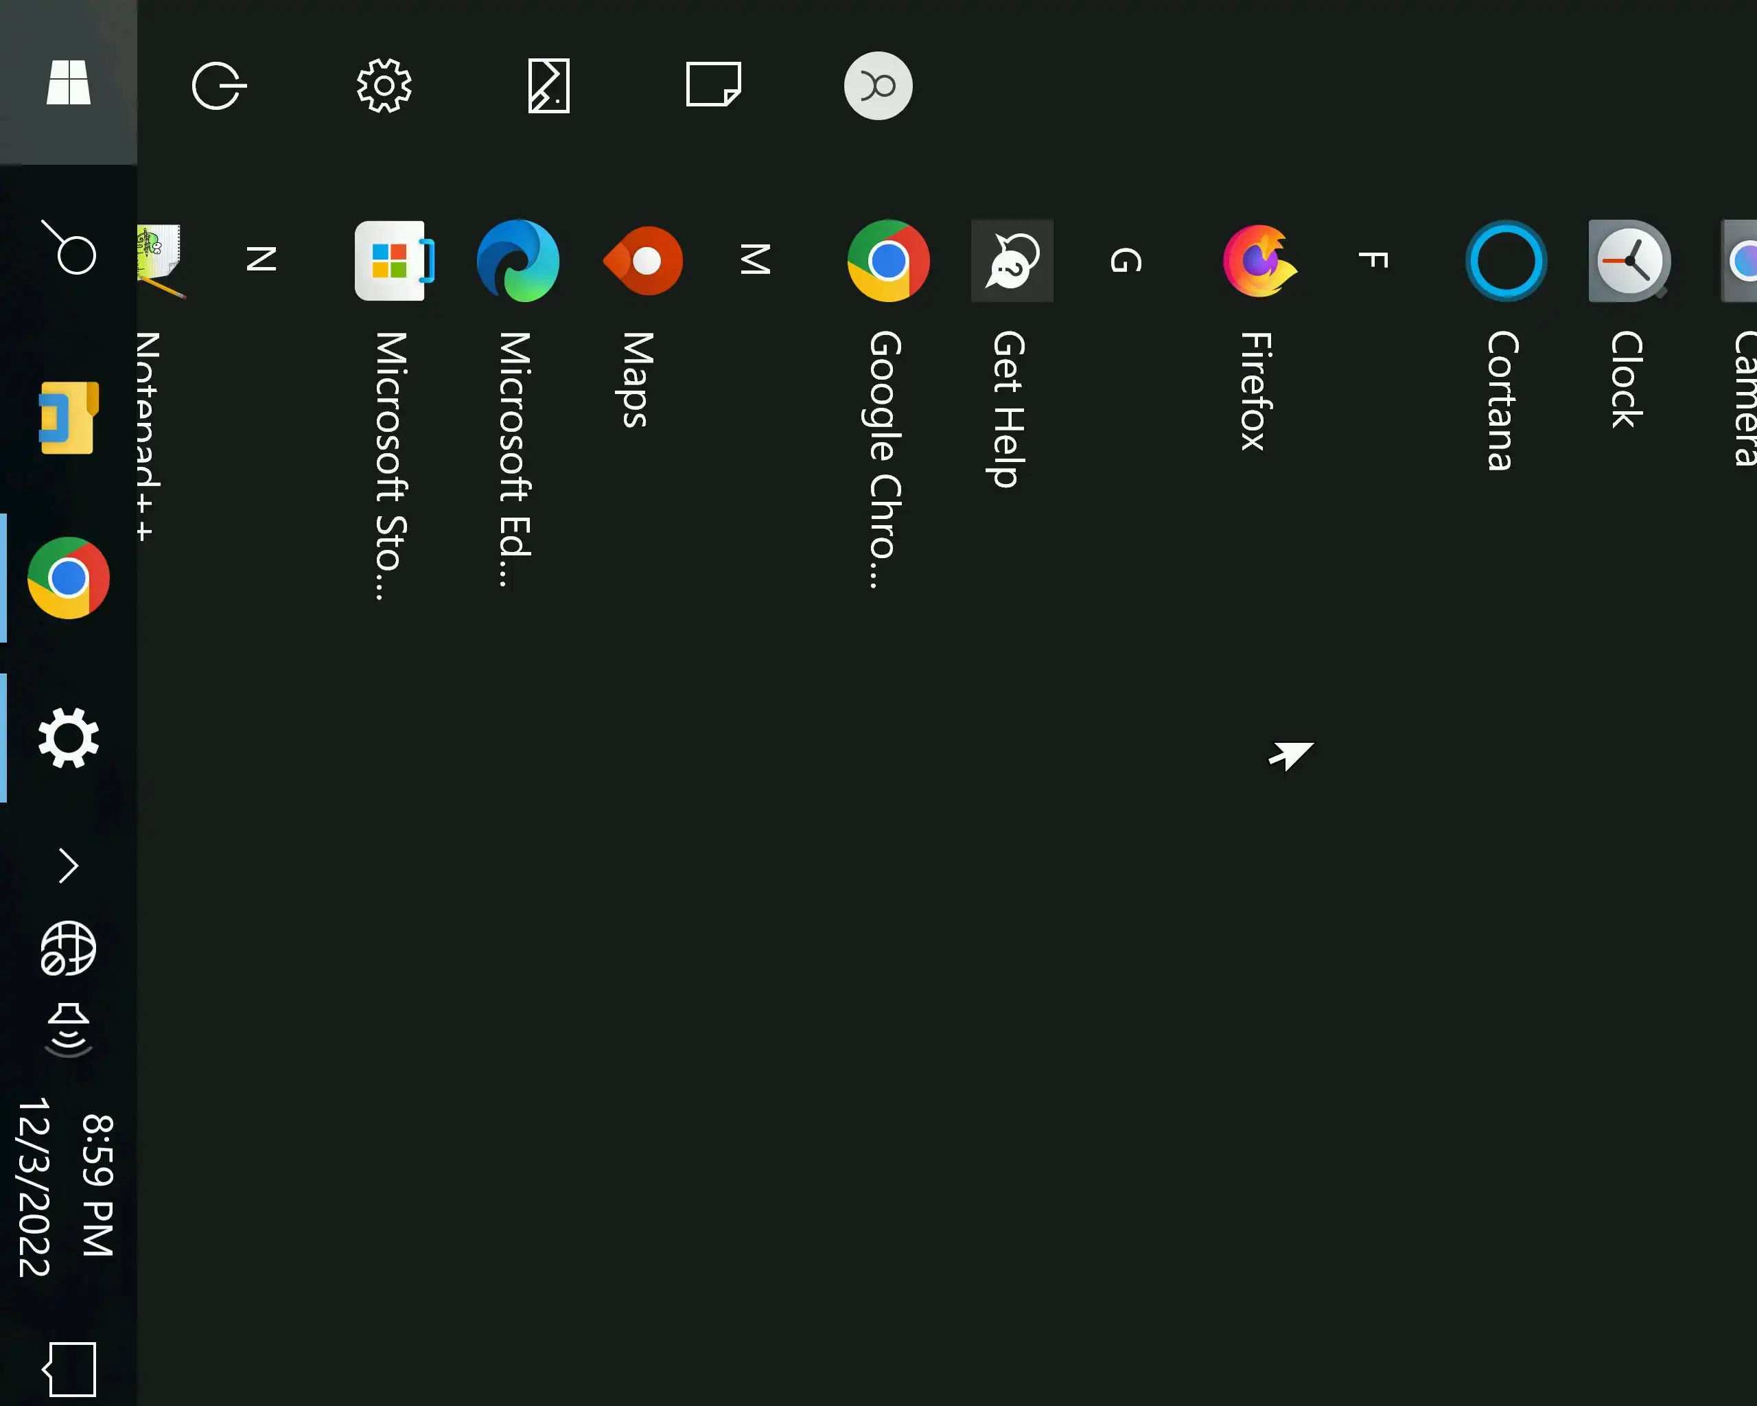This screenshot has width=1757, height=1406.
Task: Select the letter F section header
Action: 1373,261
